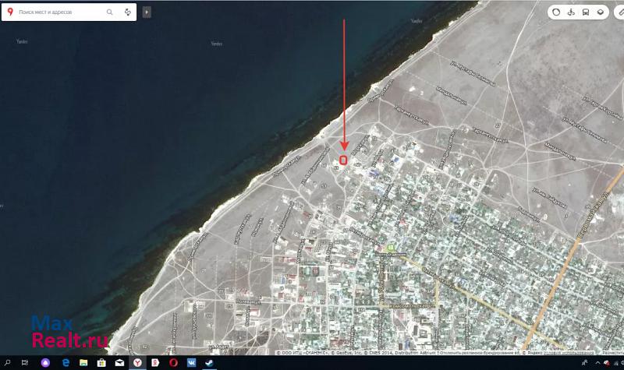Open the VK app from taskbar
The image size is (624, 370).
[x=191, y=363]
